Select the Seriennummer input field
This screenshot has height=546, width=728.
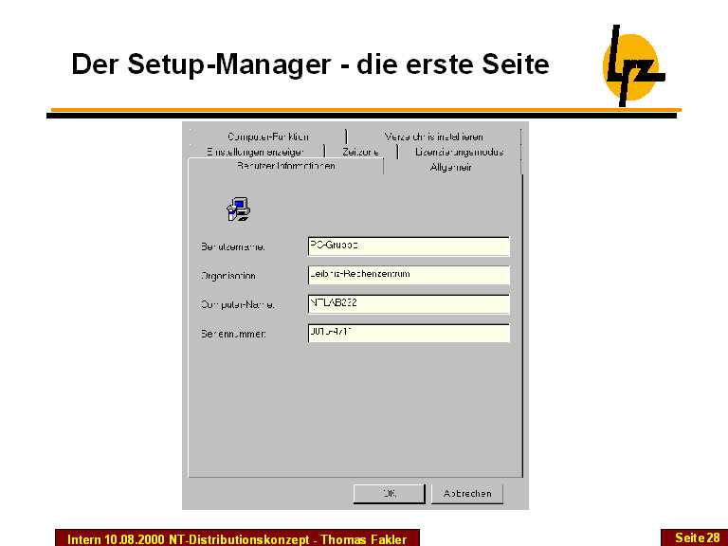(x=409, y=334)
